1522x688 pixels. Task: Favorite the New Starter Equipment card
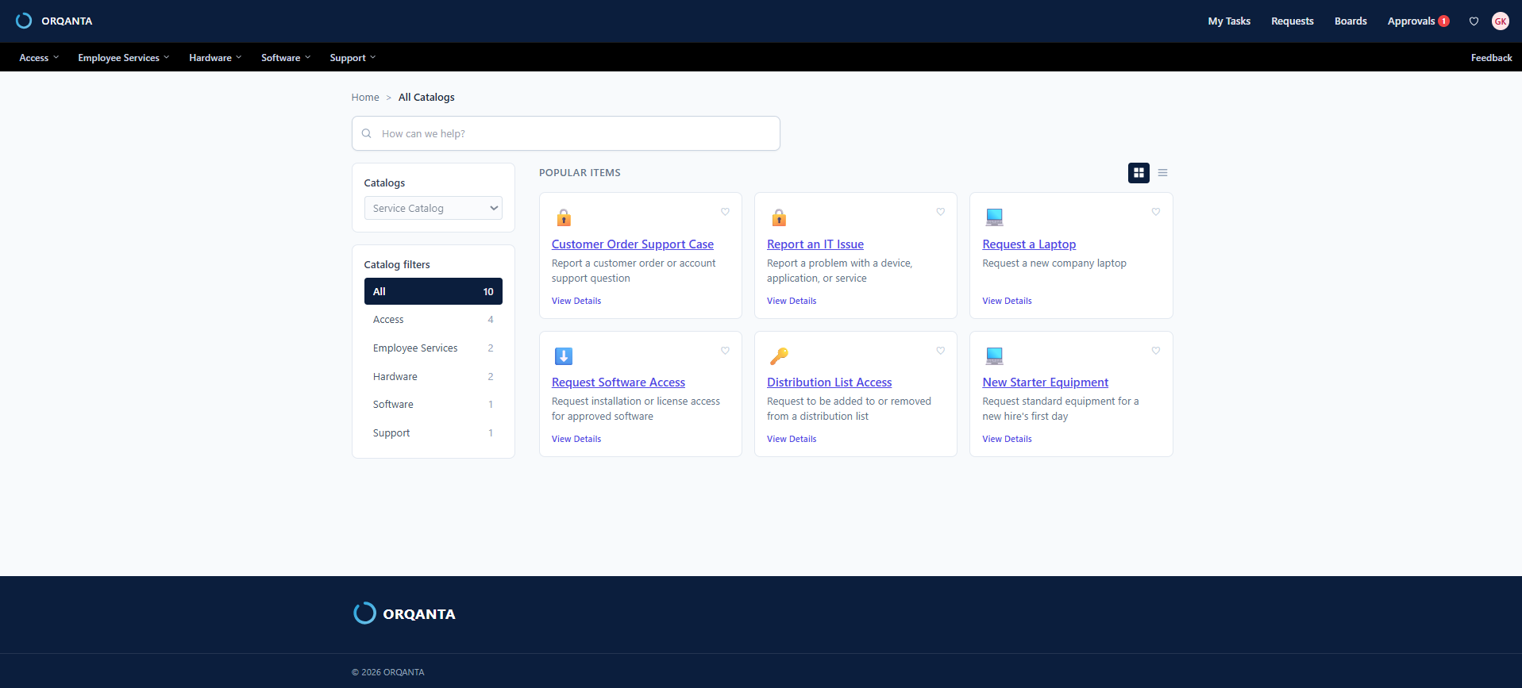[1156, 351]
